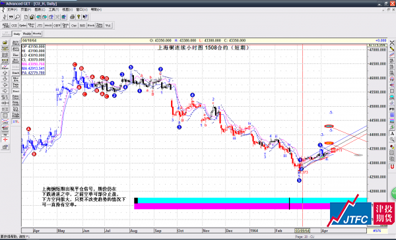This screenshot has width=396, height=240.
Task: Open the 文件(F) menu
Action: [12, 10]
